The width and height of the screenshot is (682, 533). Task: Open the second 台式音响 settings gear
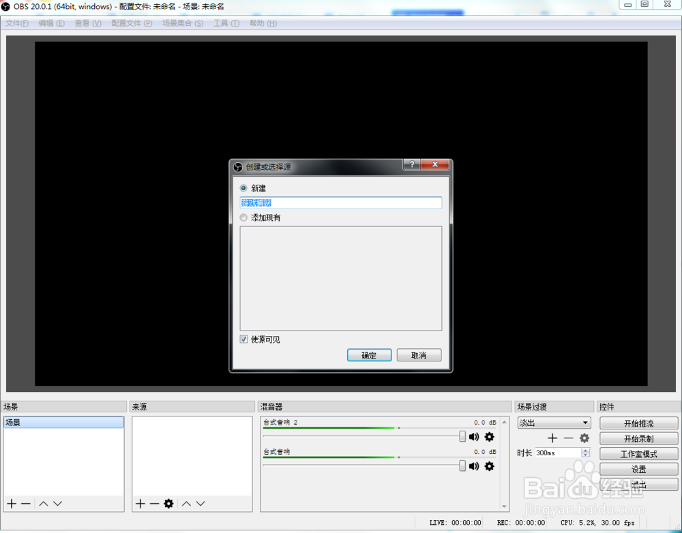(x=489, y=466)
